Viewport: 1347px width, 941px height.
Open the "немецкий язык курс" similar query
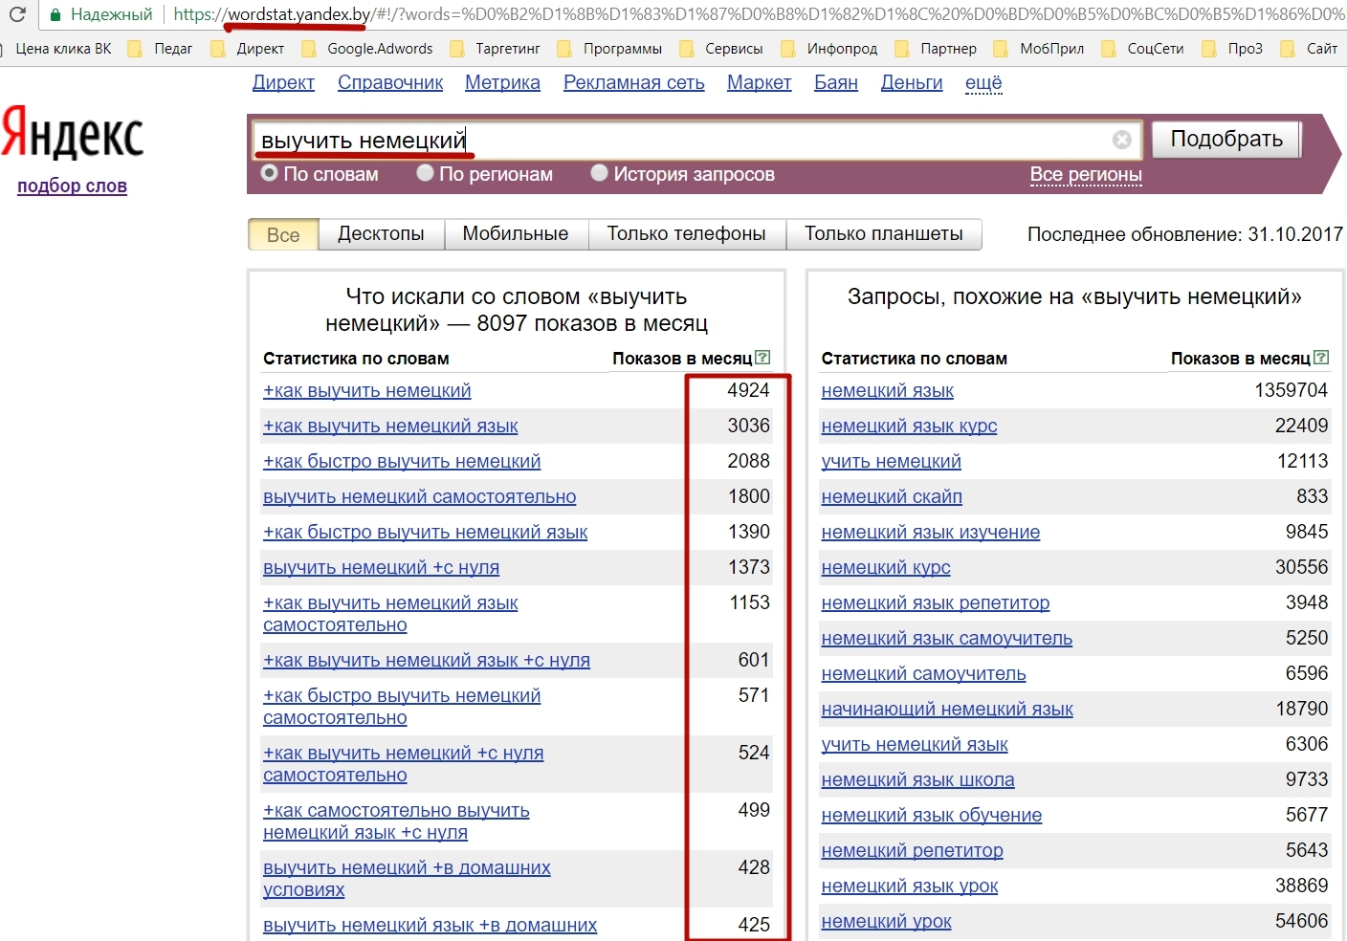pos(909,426)
